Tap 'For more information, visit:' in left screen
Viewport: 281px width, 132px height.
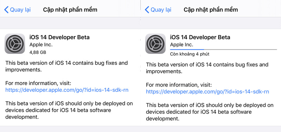38,83
